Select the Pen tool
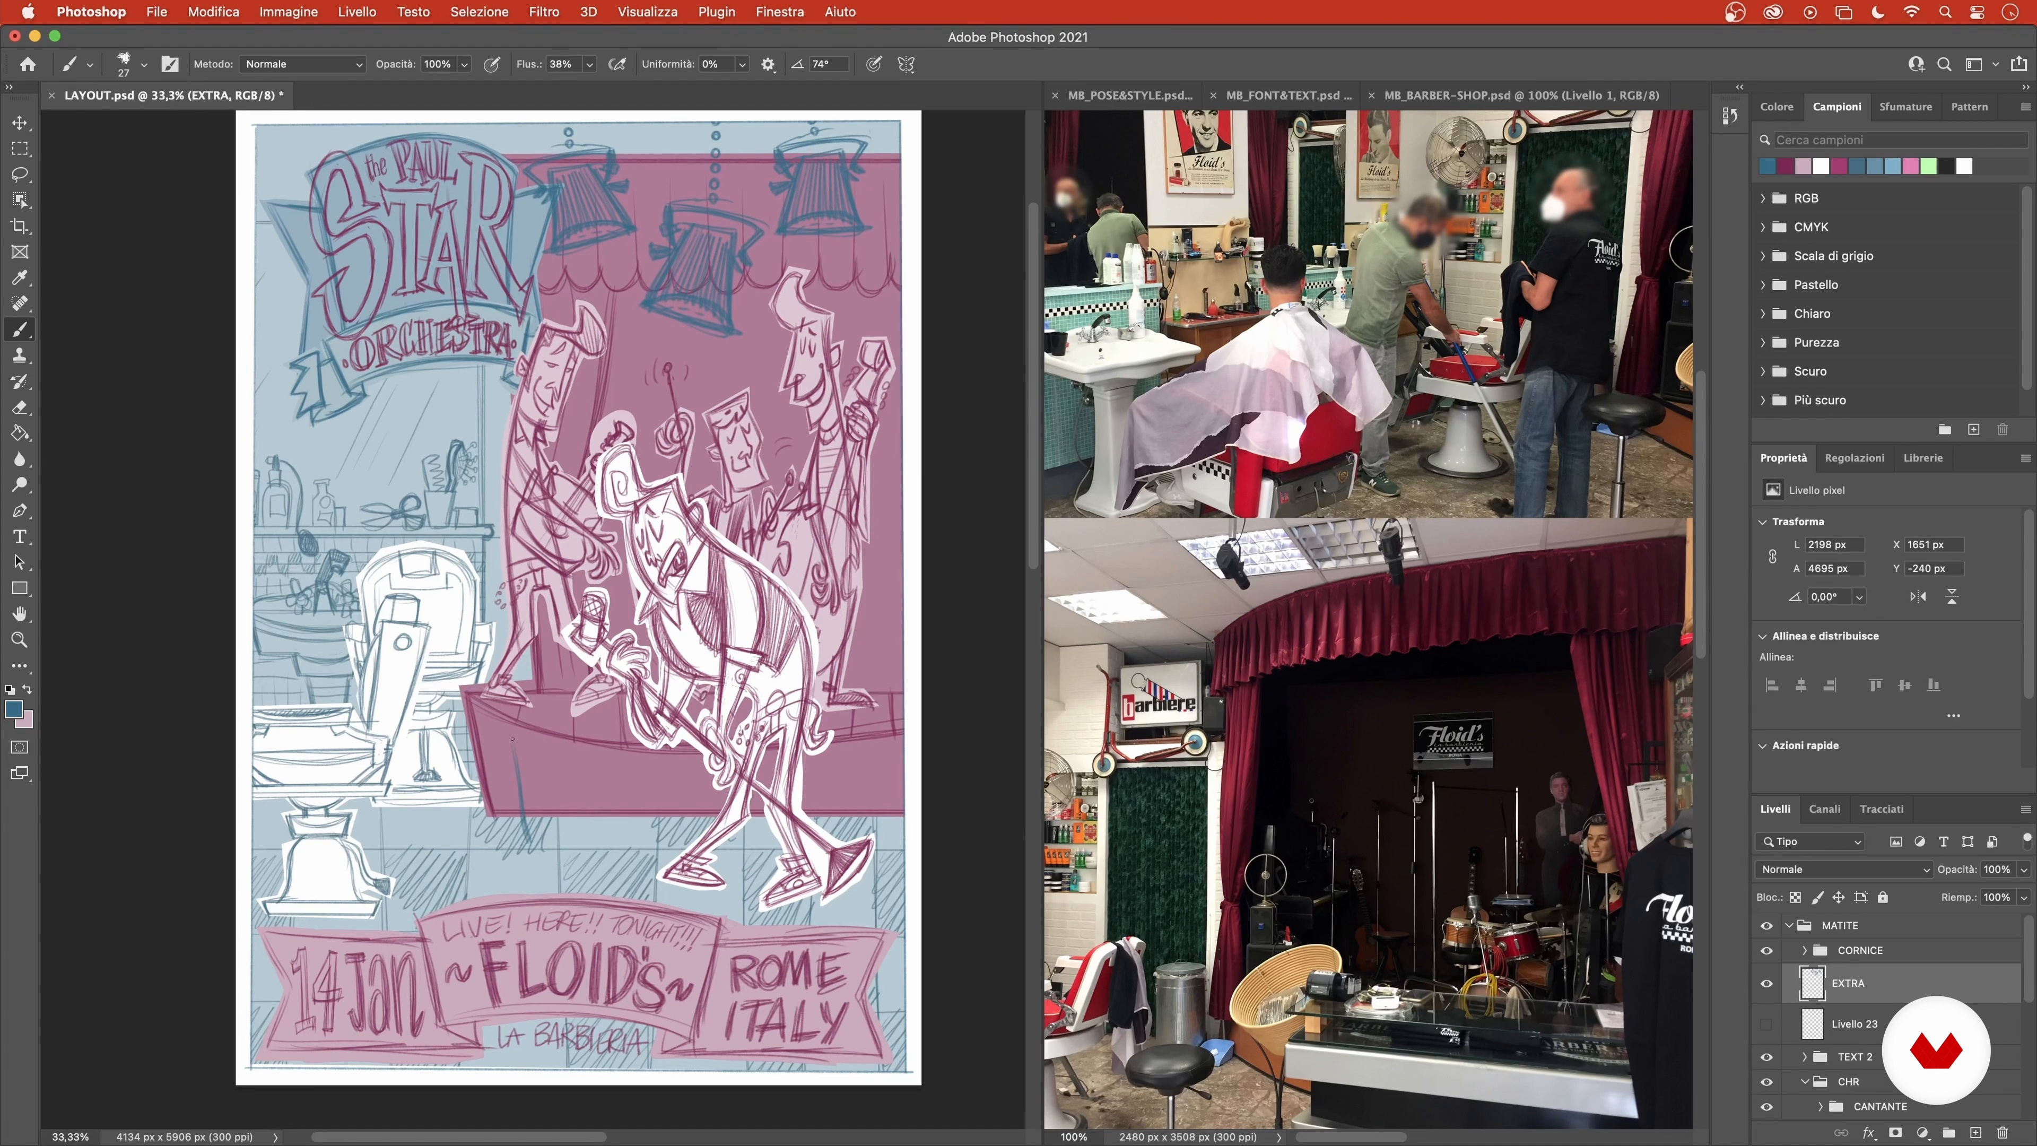The height and width of the screenshot is (1146, 2037). (x=20, y=511)
